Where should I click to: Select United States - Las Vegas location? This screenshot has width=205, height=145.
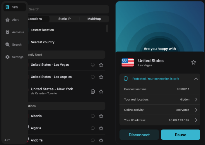(x=66, y=65)
